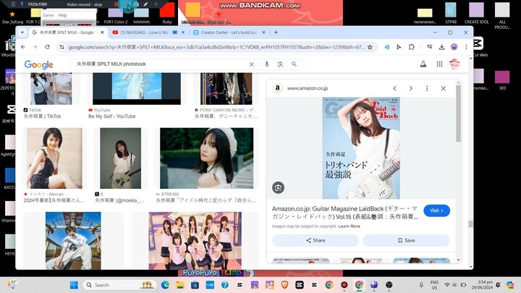Submit search with magnifying glass icon
521x293 pixels.
point(294,64)
